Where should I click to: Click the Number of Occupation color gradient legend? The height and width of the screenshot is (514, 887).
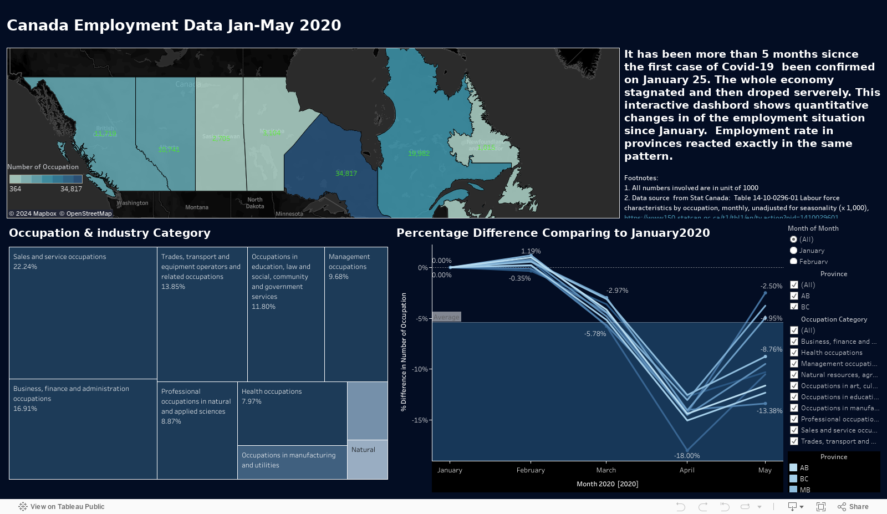point(46,179)
